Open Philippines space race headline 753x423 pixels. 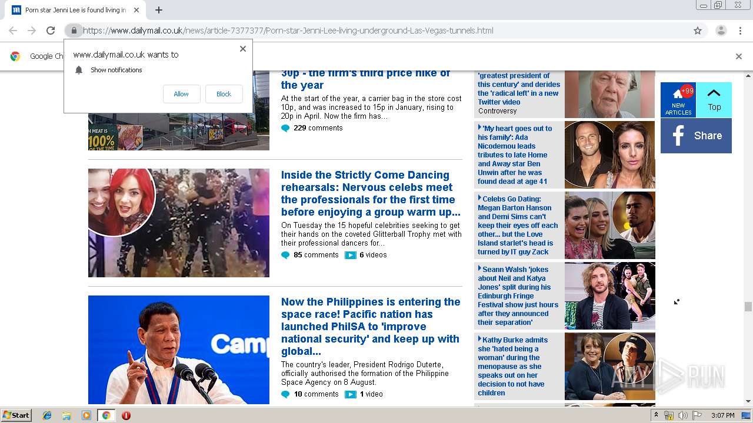point(371,327)
